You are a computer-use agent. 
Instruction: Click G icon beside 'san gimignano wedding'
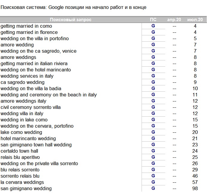153,188
